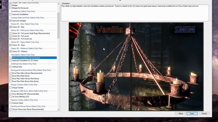Click the Candelabras (Select Only One) header
Screen dimensions: 218x122
click(23, 11)
